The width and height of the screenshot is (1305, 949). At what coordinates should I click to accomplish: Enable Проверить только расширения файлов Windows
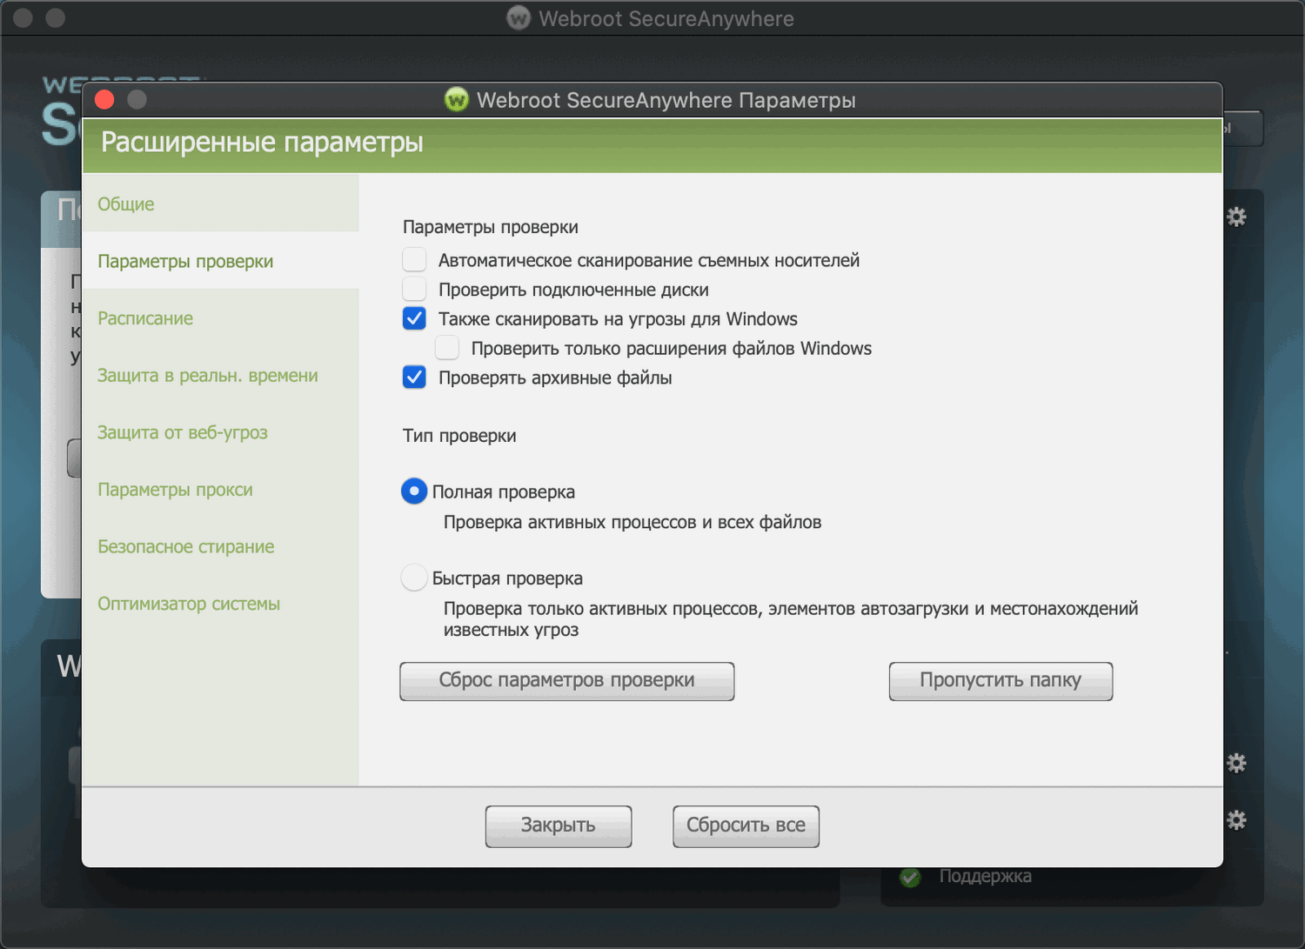pos(447,348)
